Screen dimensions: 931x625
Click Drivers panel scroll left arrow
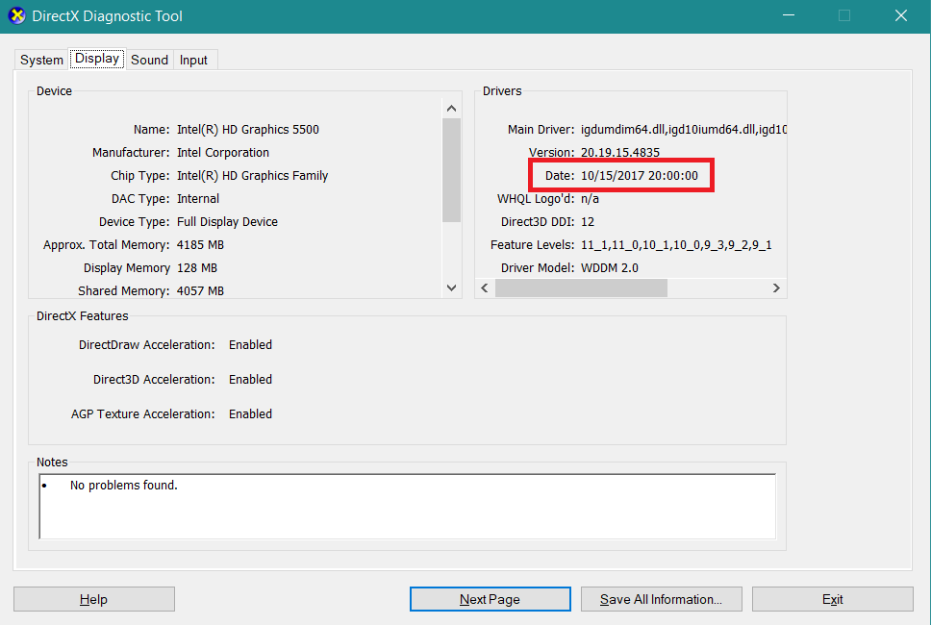(x=485, y=287)
